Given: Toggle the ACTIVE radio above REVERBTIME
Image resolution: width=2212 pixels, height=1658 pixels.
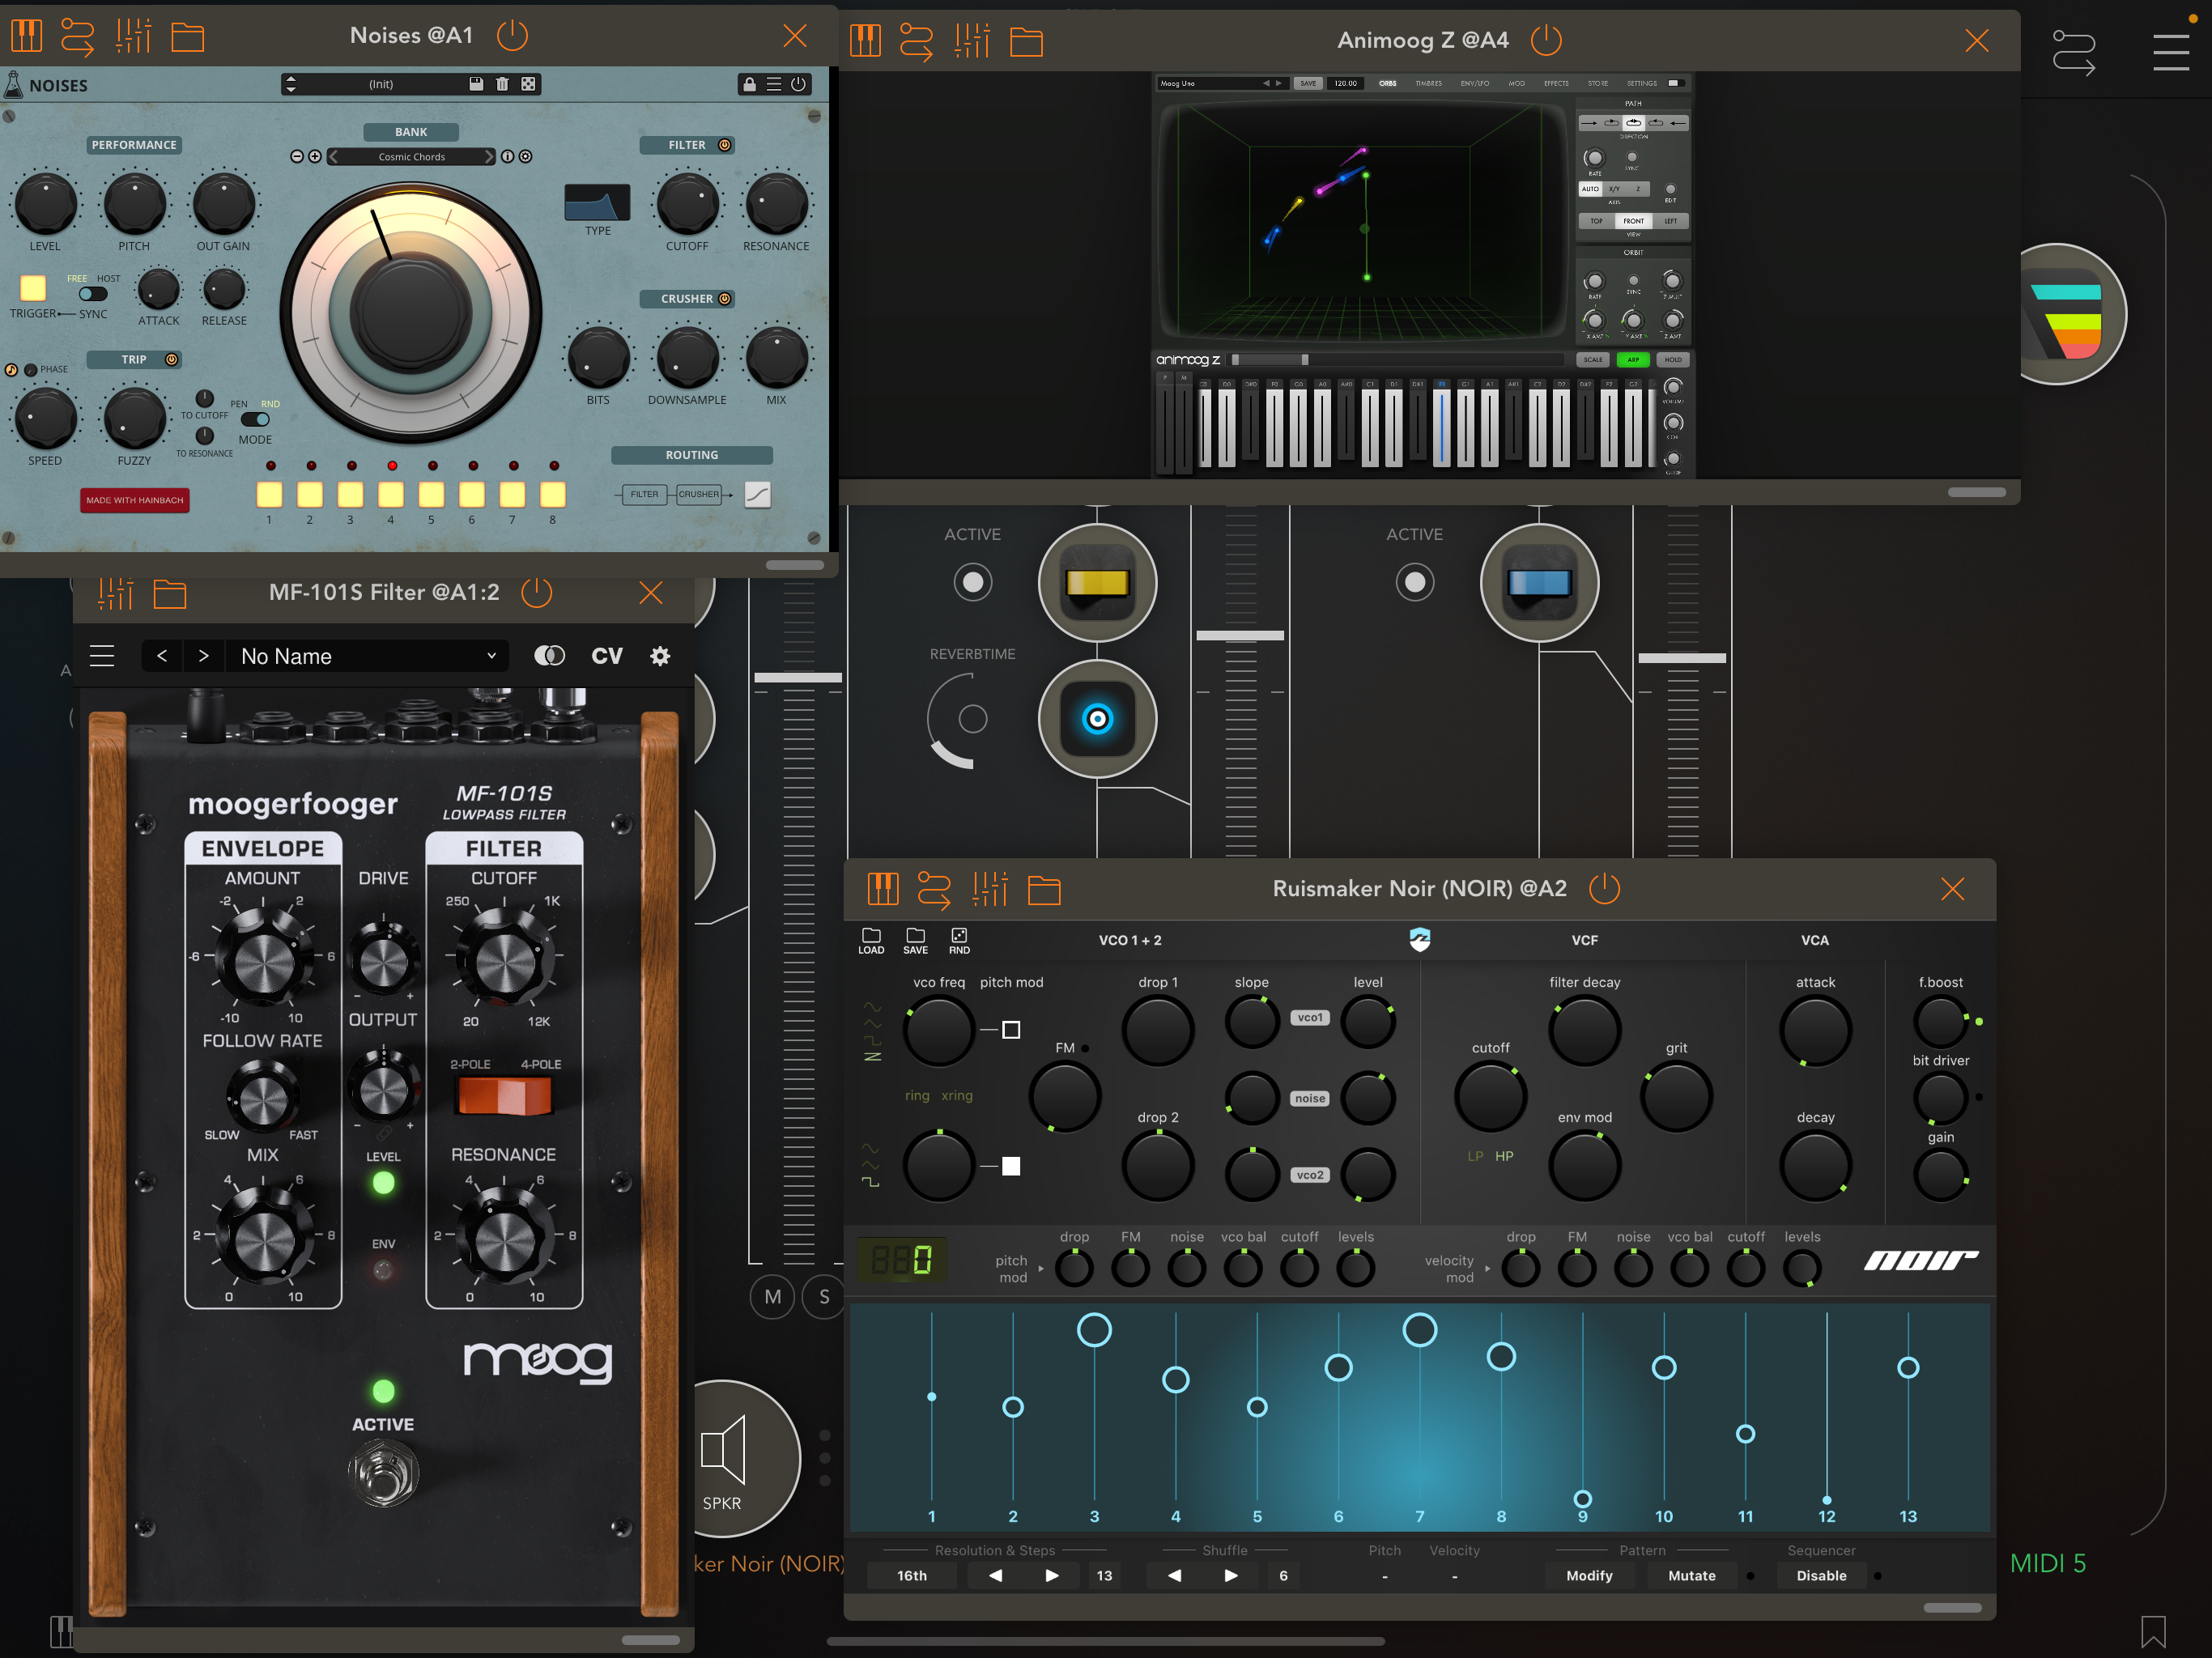Looking at the screenshot, I should (x=973, y=582).
